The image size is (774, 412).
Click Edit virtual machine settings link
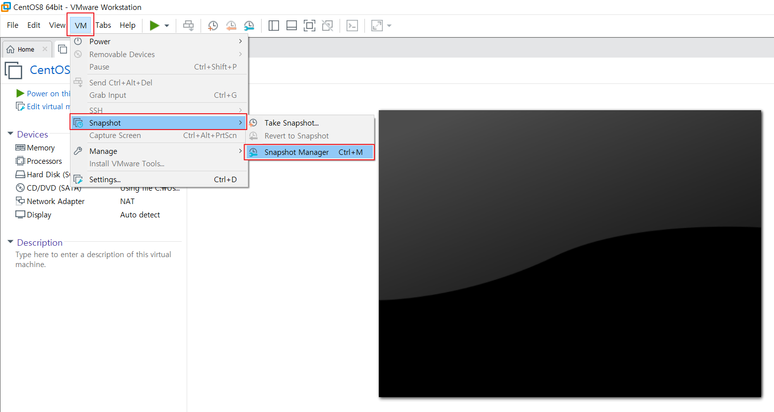(43, 107)
